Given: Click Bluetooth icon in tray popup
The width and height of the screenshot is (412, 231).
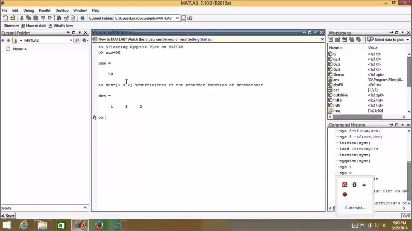Looking at the screenshot, I should (354, 185).
